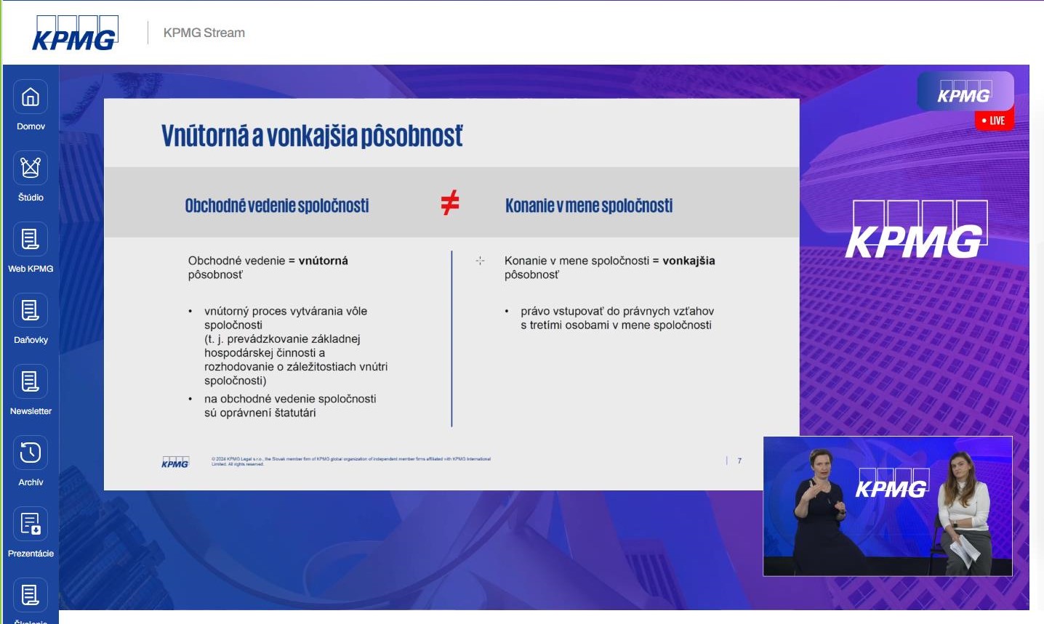Open the Newsletter sidebar icon
The image size is (1044, 624).
(31, 381)
